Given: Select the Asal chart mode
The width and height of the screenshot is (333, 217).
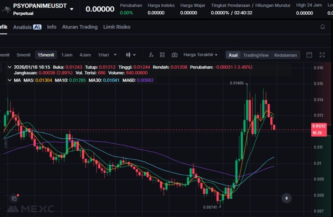Looking at the screenshot, I should coord(233,55).
